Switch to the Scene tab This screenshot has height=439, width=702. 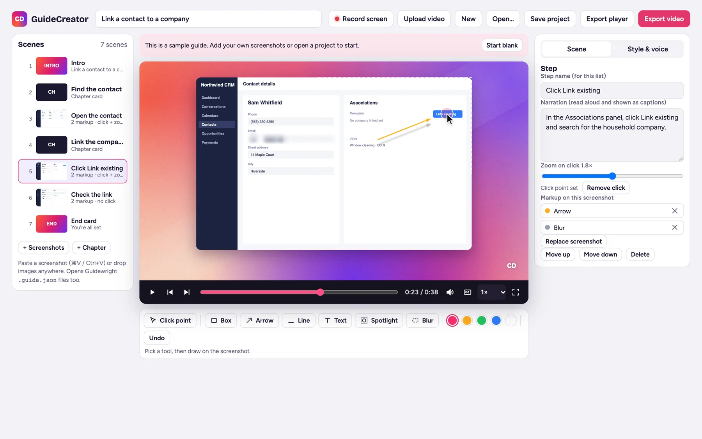point(576,49)
